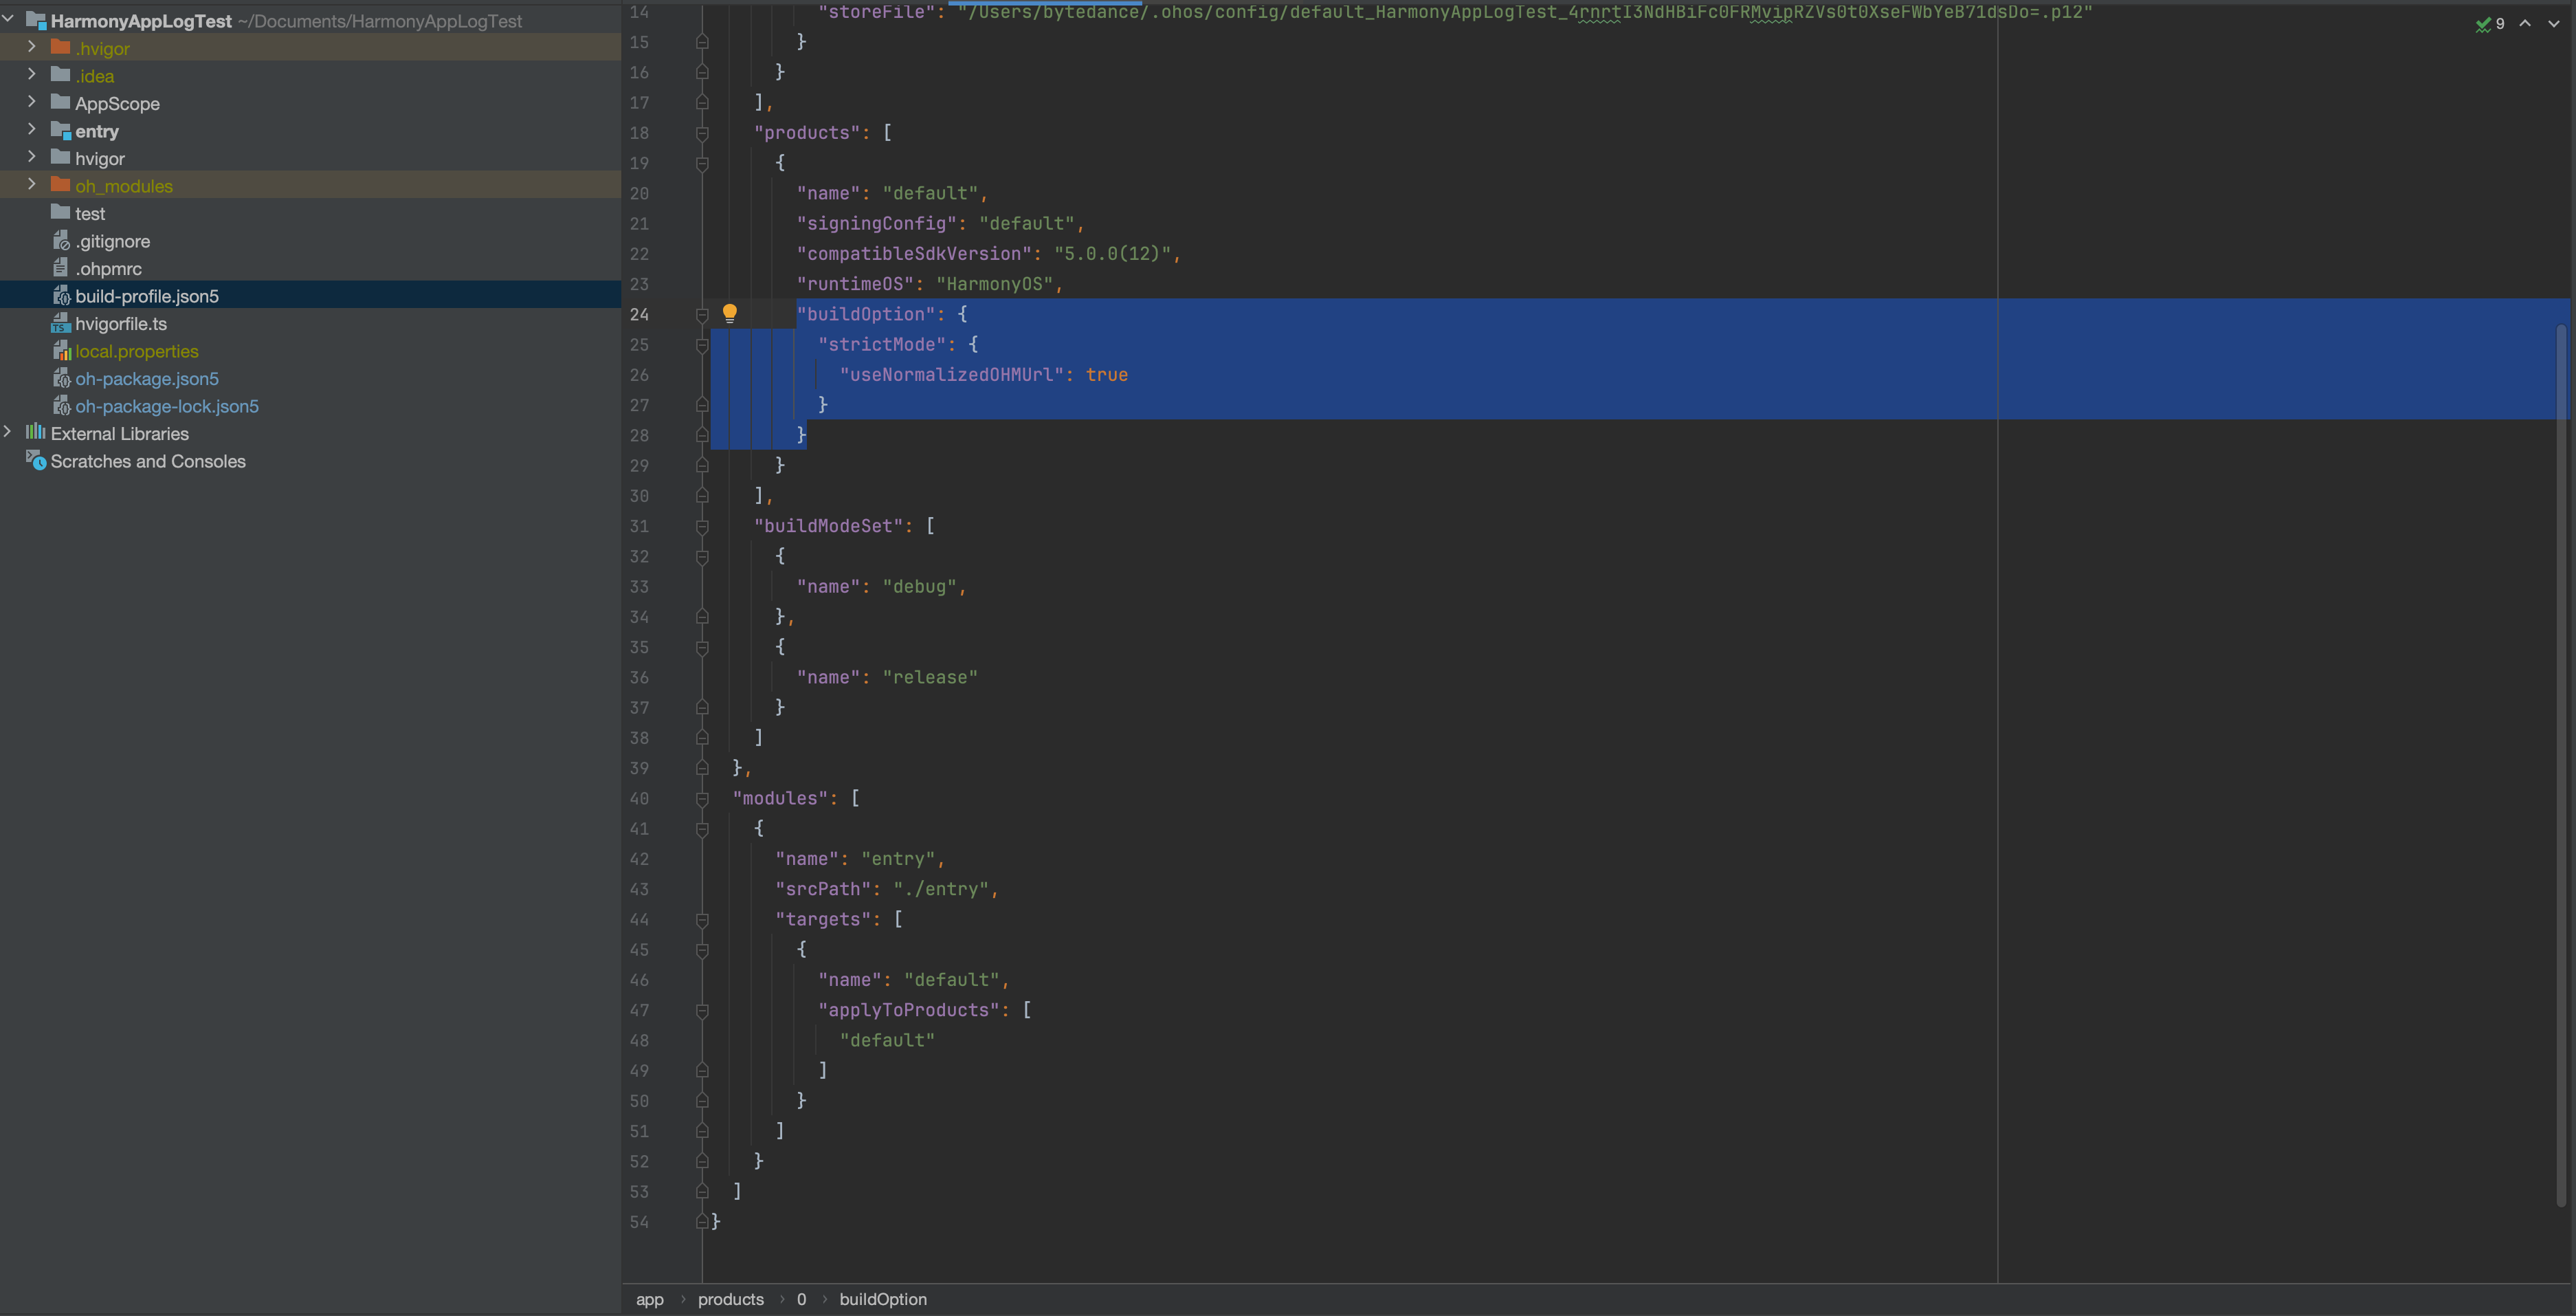Viewport: 2576px width, 1316px height.
Task: Select oh-package-lock.json5 in project tree
Action: [310, 405]
